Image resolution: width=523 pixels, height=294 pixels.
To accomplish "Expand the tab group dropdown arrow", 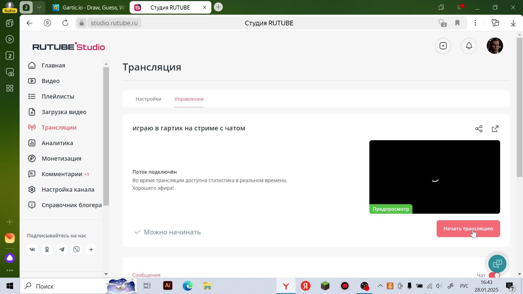I will click(x=39, y=7).
